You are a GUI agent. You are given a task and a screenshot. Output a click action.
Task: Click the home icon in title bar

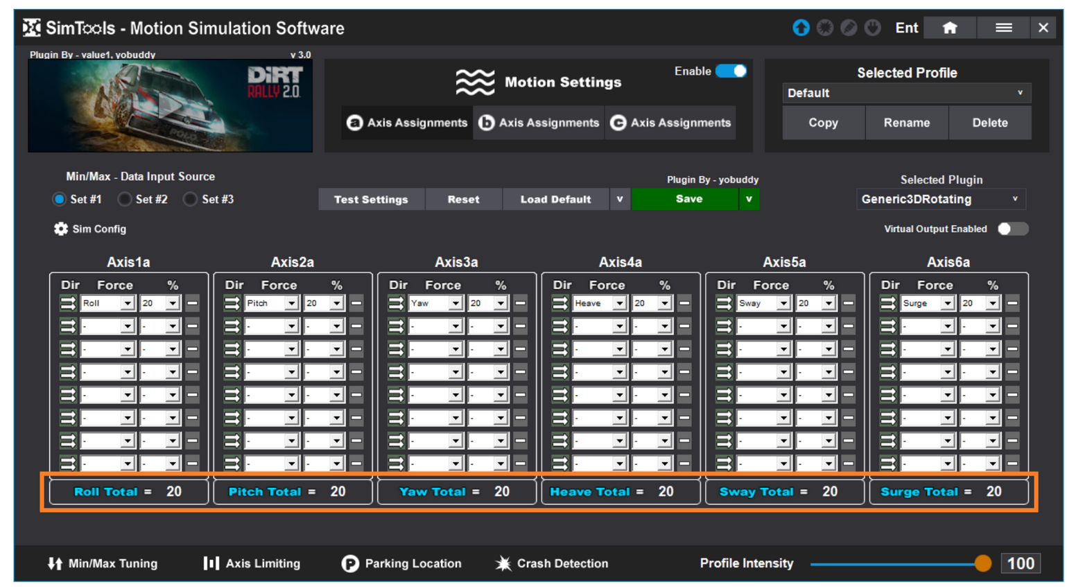949,28
